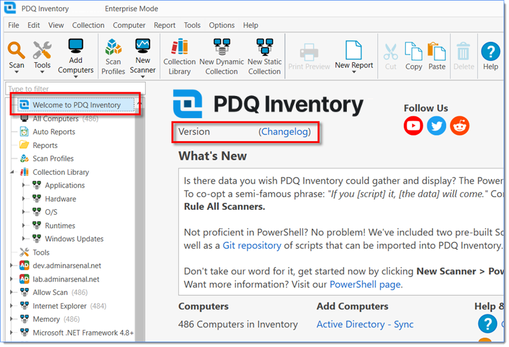Collapse the Collection Library tree node

point(12,172)
